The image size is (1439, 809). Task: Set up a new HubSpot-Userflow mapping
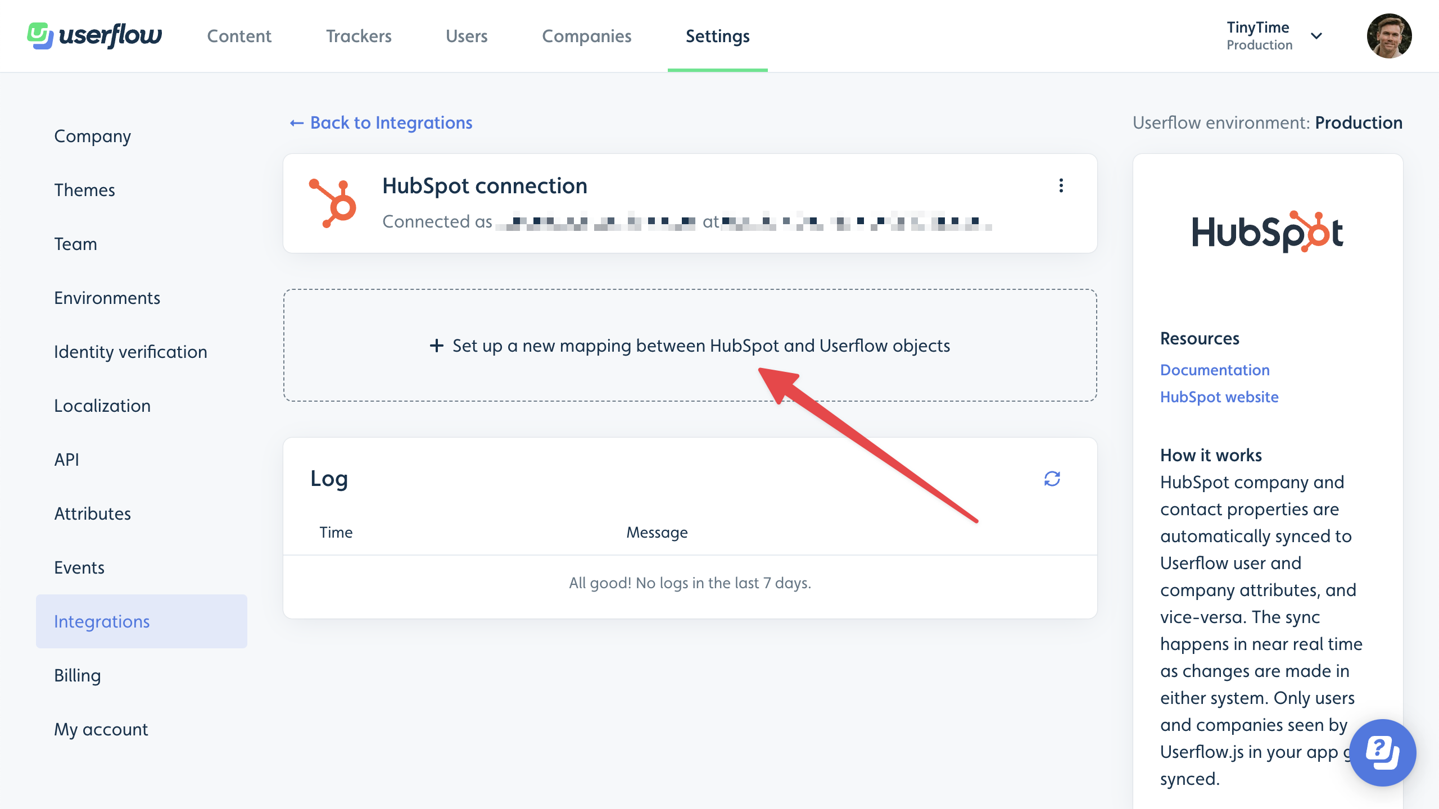tap(690, 346)
